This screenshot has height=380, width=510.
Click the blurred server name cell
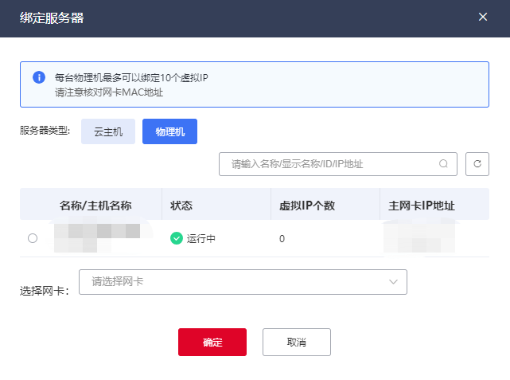pyautogui.click(x=96, y=237)
